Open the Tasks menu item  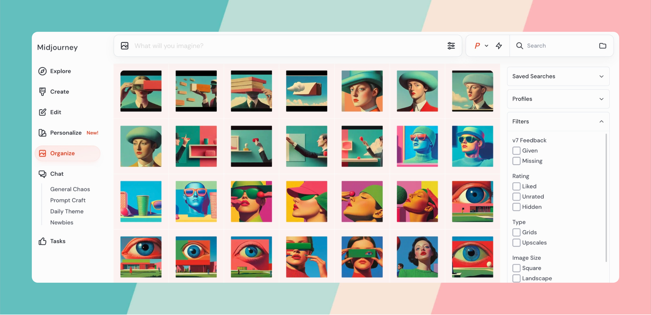[58, 241]
